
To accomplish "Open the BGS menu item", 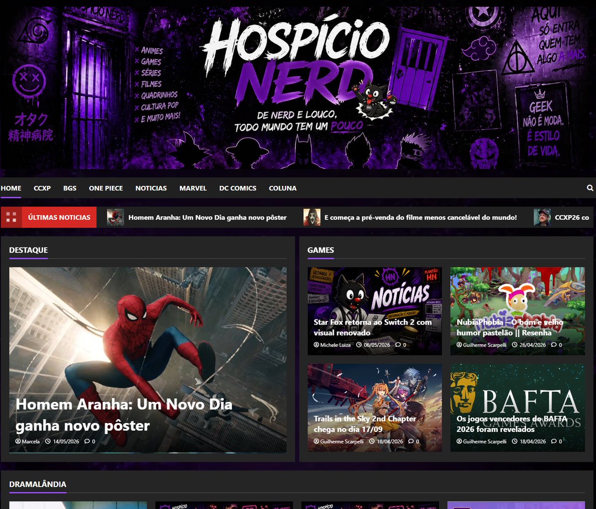I will [70, 188].
